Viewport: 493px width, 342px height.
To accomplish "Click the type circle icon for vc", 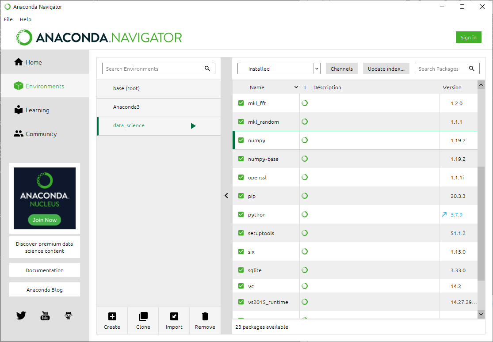I will pyautogui.click(x=304, y=286).
